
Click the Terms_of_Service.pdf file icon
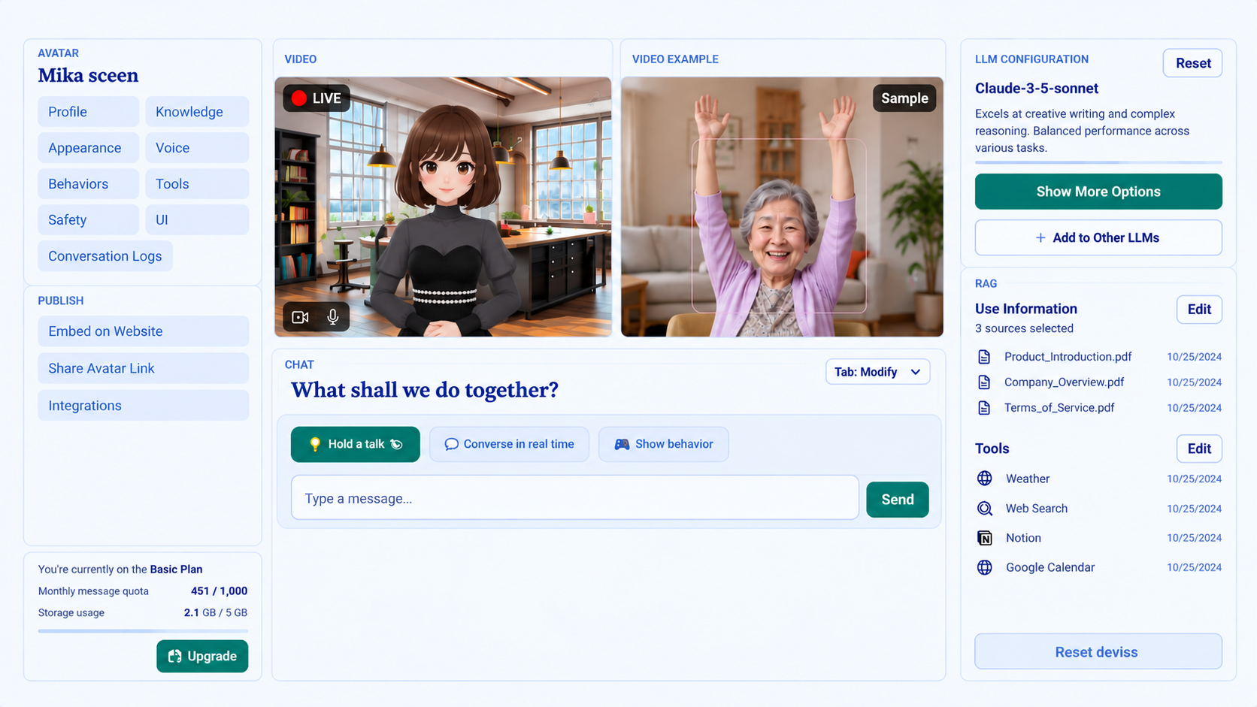coord(984,408)
